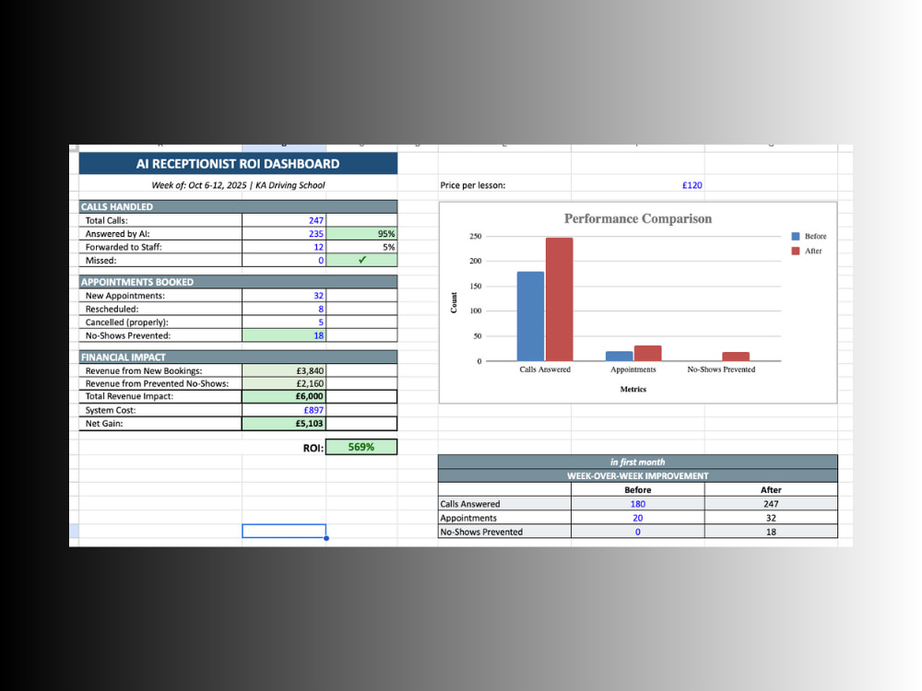Select the Total Calls value 247

point(284,220)
